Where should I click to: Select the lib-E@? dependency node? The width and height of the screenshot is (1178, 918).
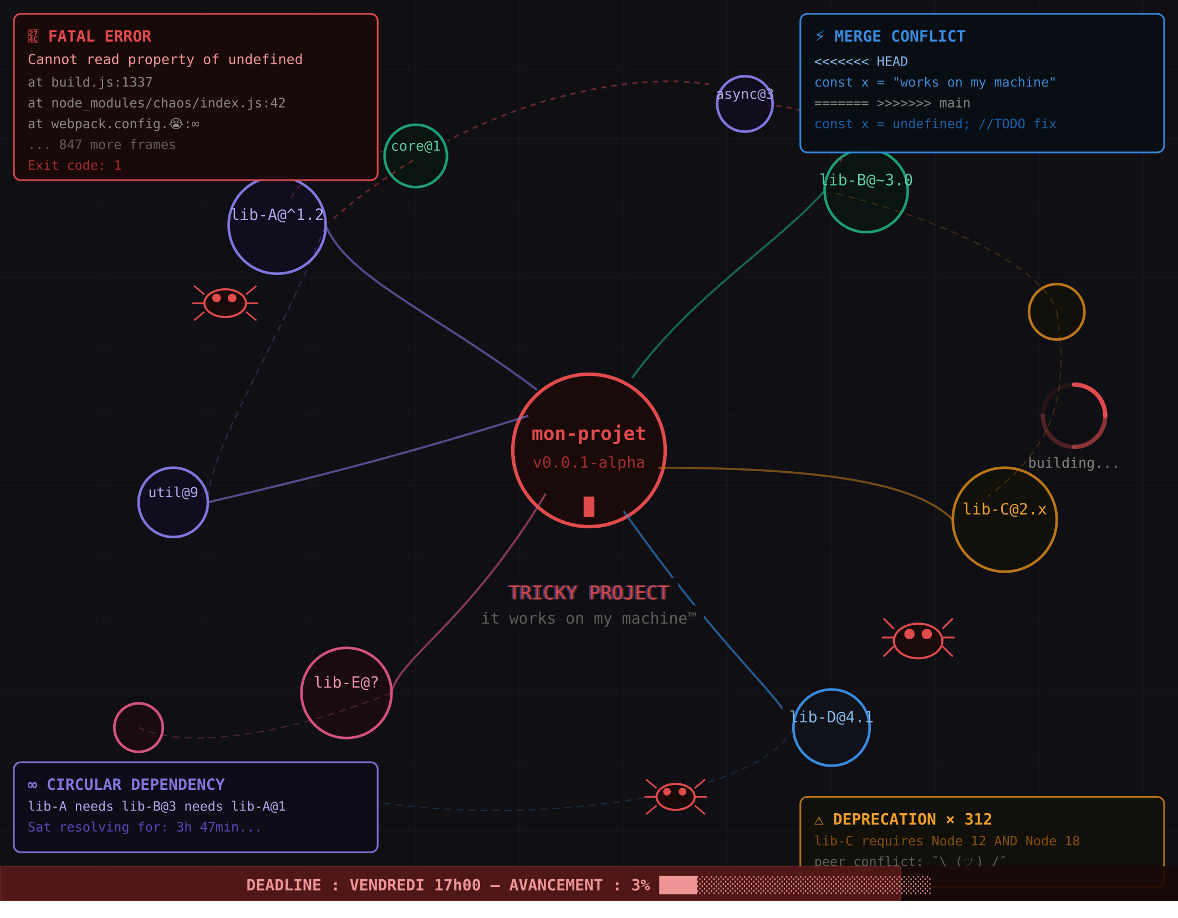346,693
